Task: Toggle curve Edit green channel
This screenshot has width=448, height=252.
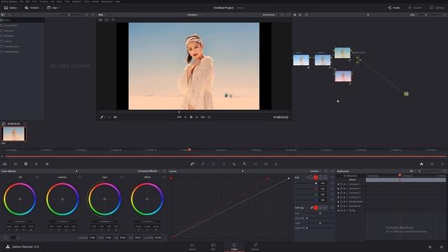Action: pyautogui.click(x=321, y=177)
